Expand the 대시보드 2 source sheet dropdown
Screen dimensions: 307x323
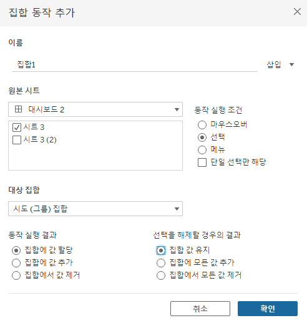coord(95,109)
